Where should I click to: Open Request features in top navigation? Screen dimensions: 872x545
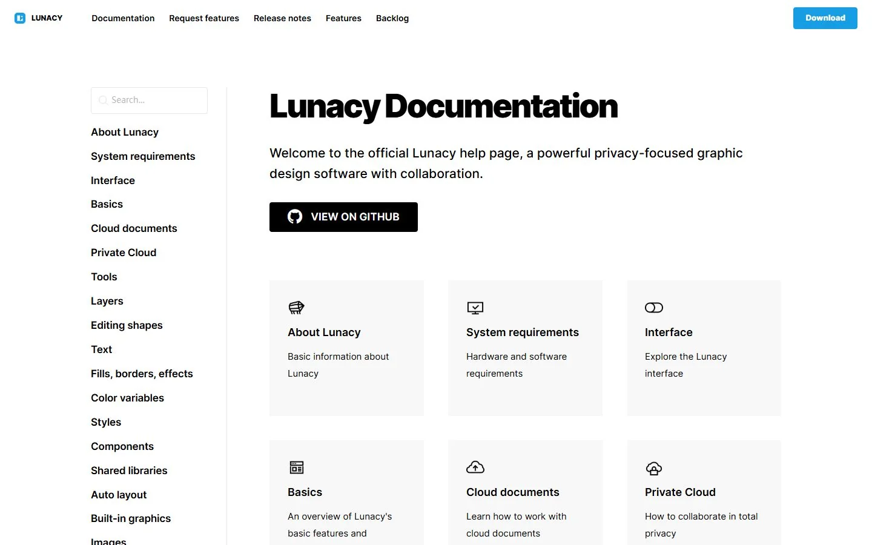204,18
